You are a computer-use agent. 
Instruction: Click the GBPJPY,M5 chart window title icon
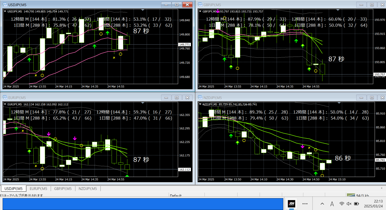[x=200, y=5]
